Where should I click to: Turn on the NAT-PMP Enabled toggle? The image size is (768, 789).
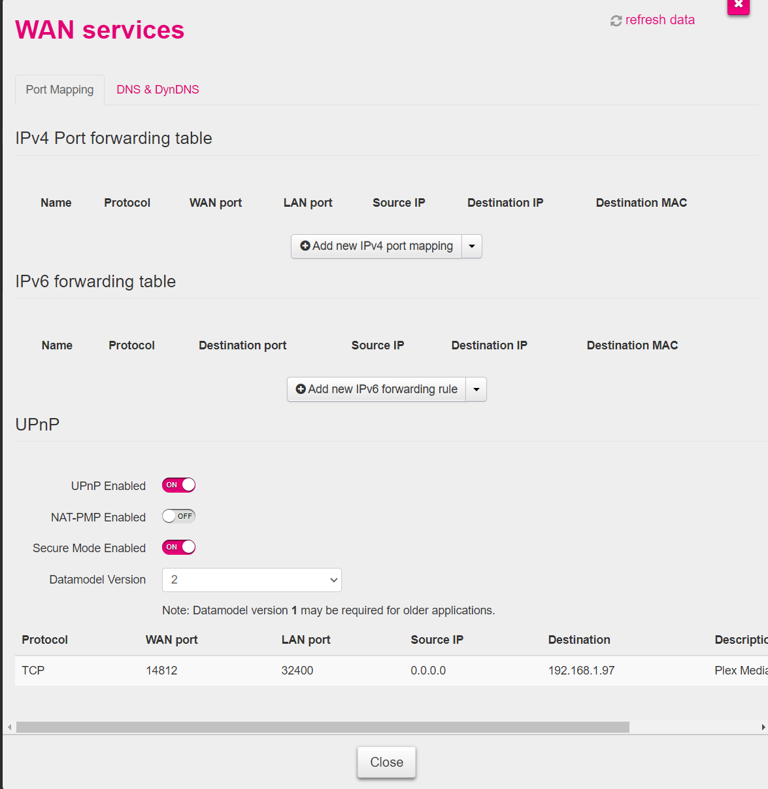[178, 516]
